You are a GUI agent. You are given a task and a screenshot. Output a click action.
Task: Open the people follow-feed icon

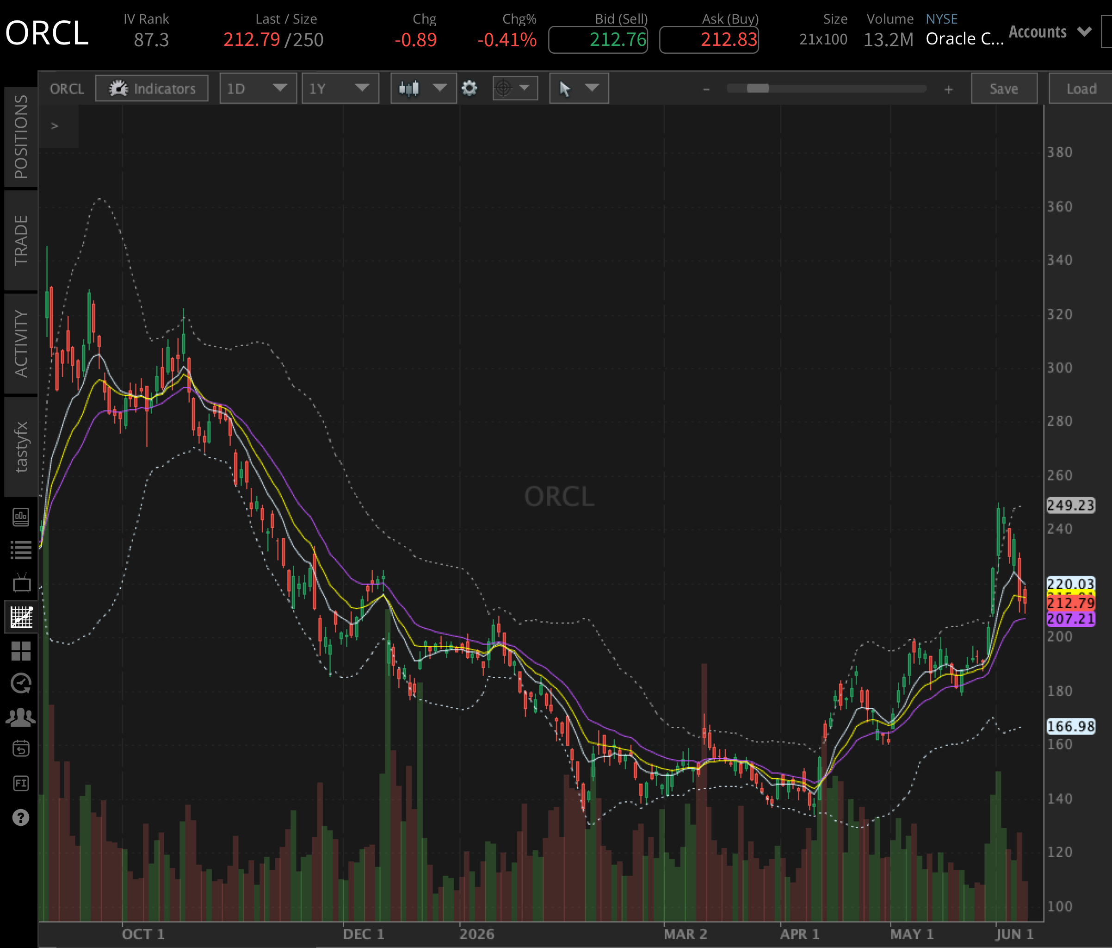pyautogui.click(x=21, y=717)
